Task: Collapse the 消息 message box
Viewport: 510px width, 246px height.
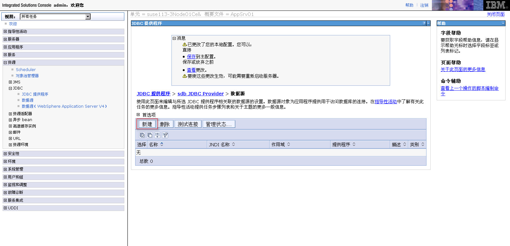Action: coord(174,38)
